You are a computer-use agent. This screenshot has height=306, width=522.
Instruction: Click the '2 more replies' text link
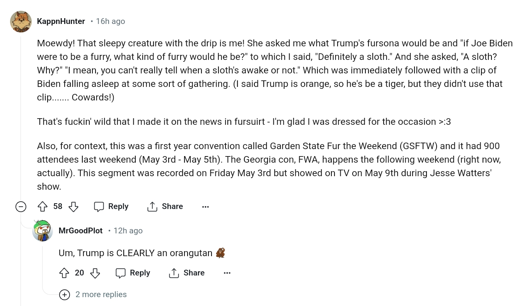point(101,294)
